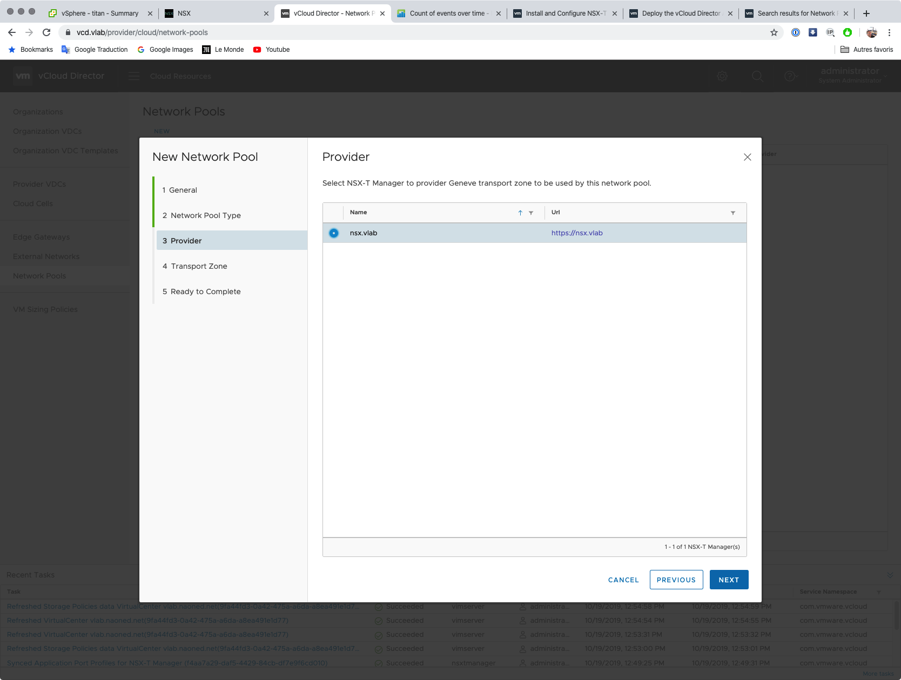
Task: Click the address bar URL field
Action: click(x=378, y=32)
